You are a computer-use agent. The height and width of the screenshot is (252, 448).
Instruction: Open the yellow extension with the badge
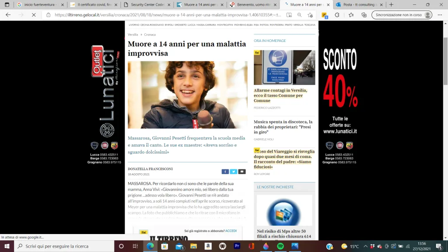(x=325, y=15)
